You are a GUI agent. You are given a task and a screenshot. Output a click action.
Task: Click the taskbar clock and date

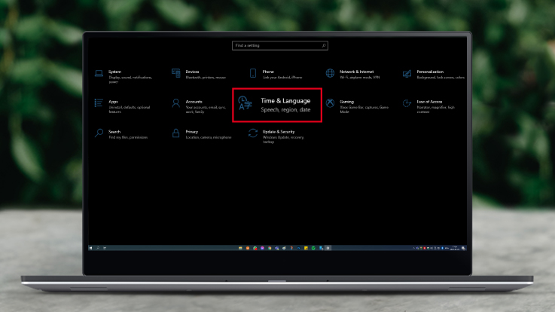[457, 247]
